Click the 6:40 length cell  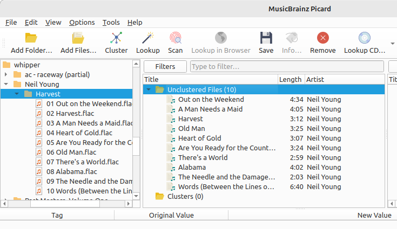297,187
